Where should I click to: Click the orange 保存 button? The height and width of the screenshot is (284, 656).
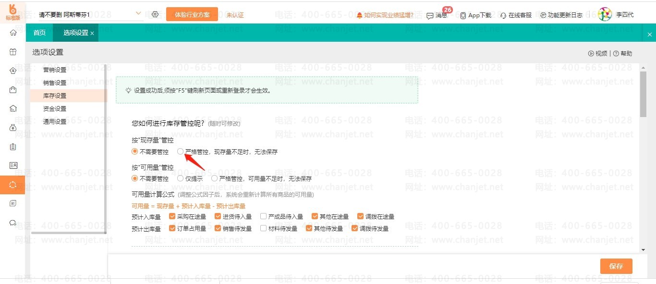point(616,266)
